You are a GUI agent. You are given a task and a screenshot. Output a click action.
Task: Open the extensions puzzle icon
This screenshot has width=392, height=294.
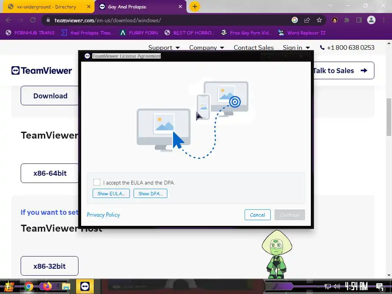(x=347, y=20)
